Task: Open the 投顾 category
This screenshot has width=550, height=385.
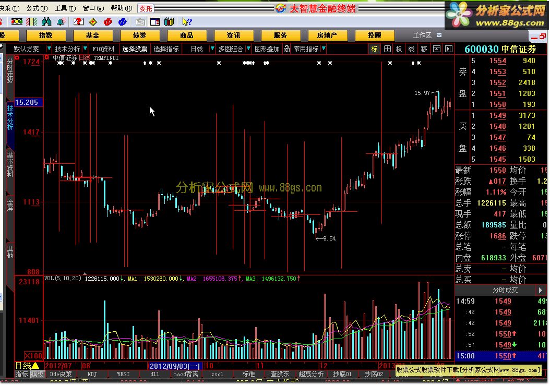Action: coord(375,35)
